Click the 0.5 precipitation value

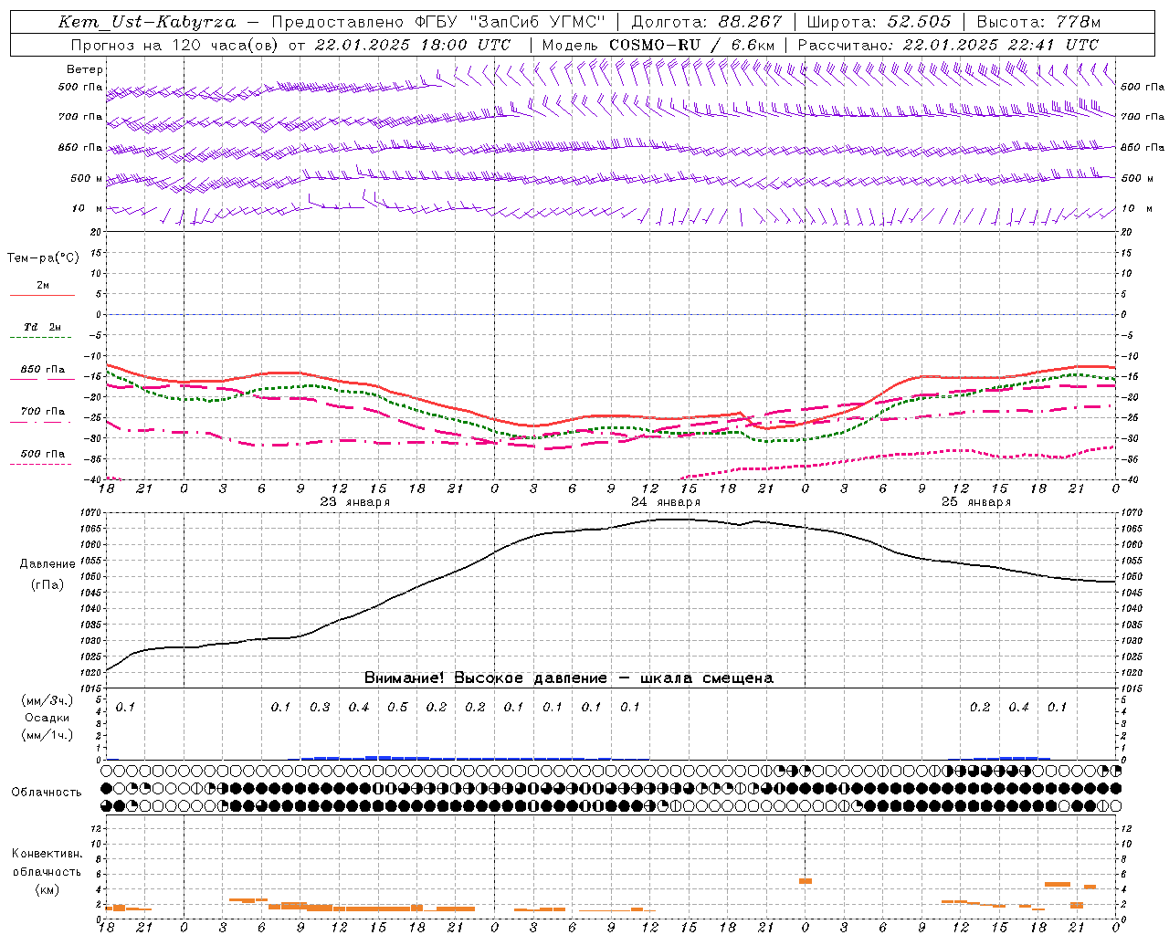coord(397,708)
